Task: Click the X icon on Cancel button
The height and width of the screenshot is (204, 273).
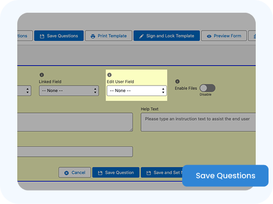Action: (66, 173)
